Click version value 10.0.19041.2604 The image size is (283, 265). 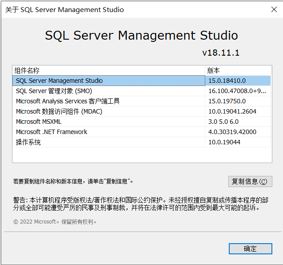pos(232,111)
